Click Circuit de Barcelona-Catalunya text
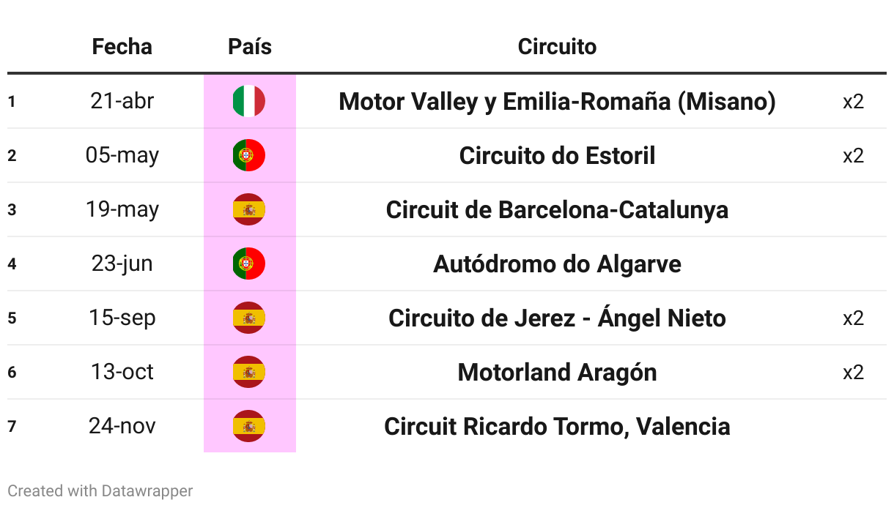The height and width of the screenshot is (508, 894). pyautogui.click(x=557, y=209)
